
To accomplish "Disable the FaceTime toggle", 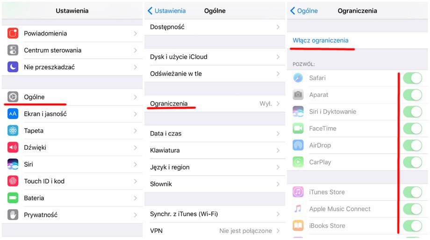I will coord(412,129).
